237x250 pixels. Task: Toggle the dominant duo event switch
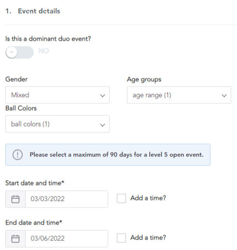click(x=20, y=52)
